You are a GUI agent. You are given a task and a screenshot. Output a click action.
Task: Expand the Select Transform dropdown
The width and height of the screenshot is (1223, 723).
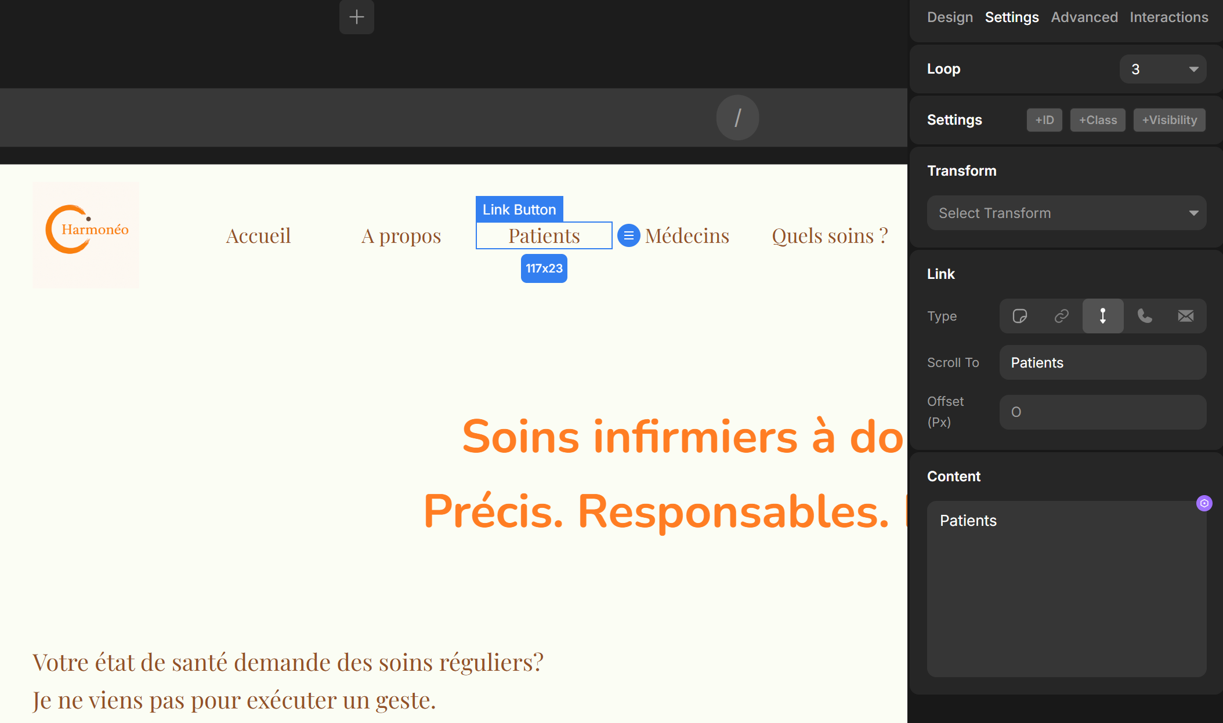click(x=1066, y=213)
